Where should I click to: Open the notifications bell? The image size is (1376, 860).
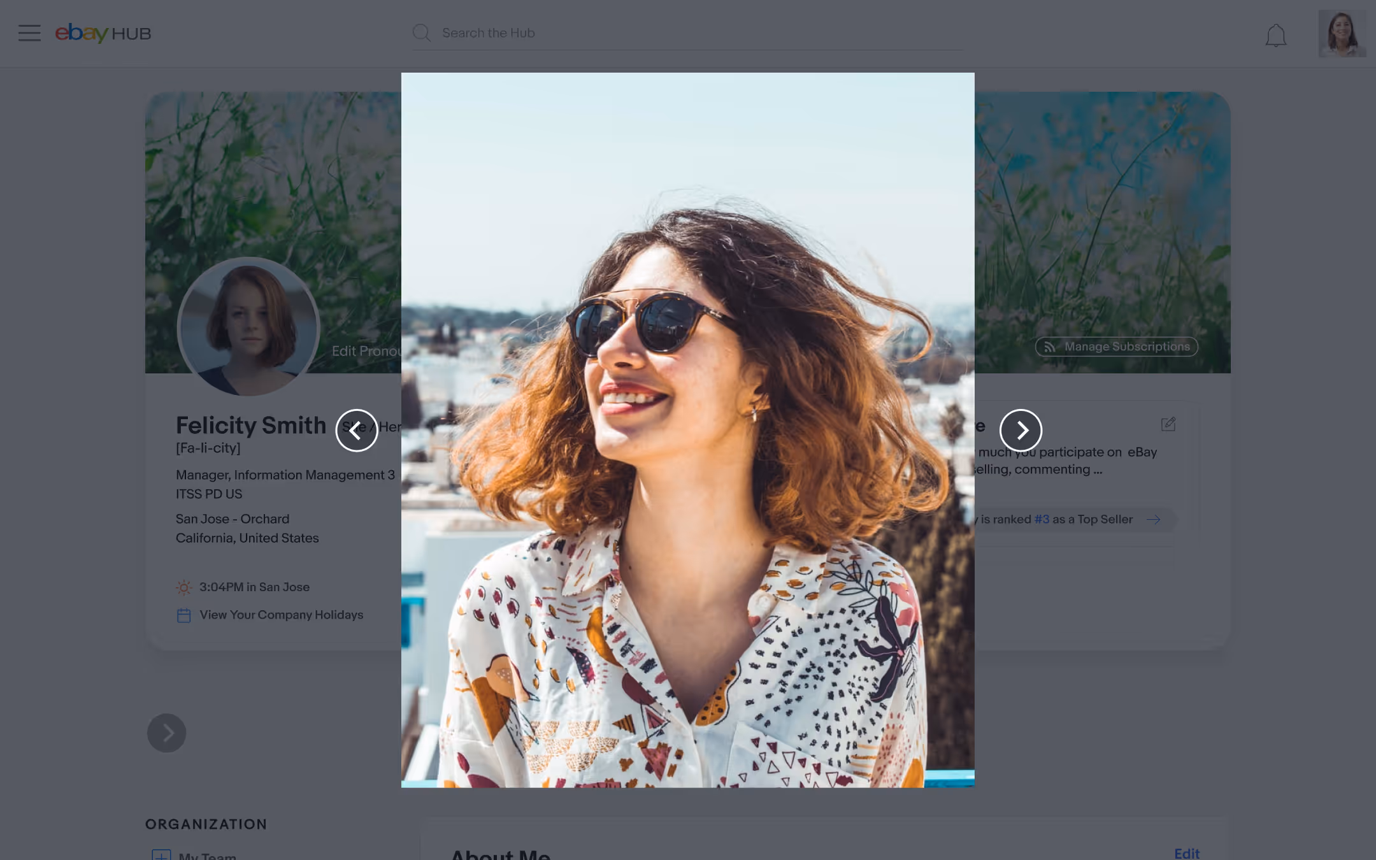tap(1275, 35)
